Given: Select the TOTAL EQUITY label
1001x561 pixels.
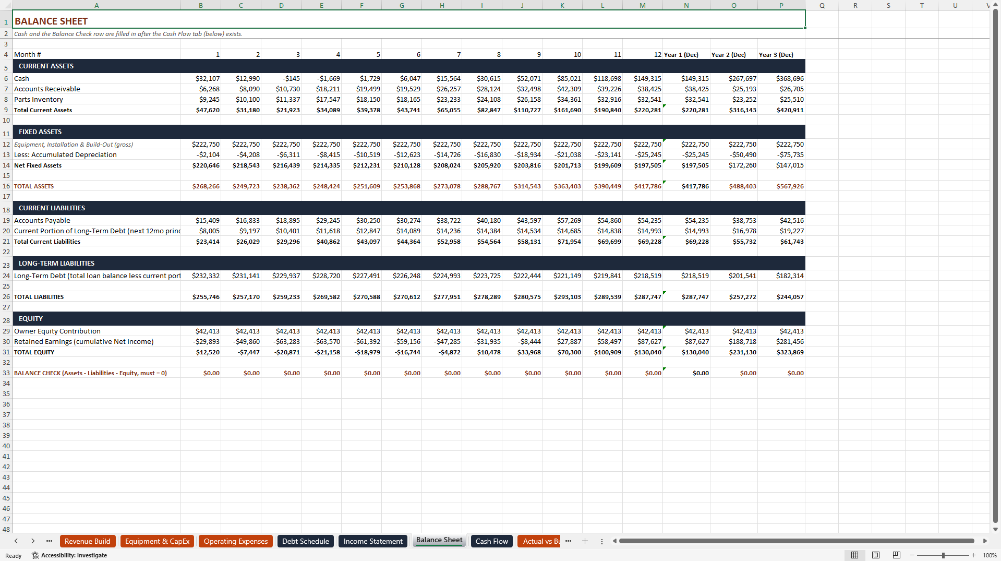Looking at the screenshot, I should coord(97,352).
